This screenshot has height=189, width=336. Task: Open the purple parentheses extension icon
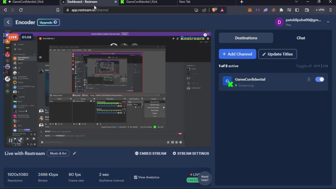point(258,10)
